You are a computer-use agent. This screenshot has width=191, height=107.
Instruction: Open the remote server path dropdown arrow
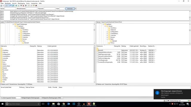[190, 22]
